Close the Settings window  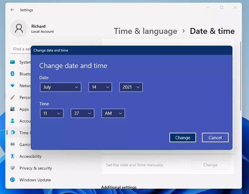tap(235, 7)
